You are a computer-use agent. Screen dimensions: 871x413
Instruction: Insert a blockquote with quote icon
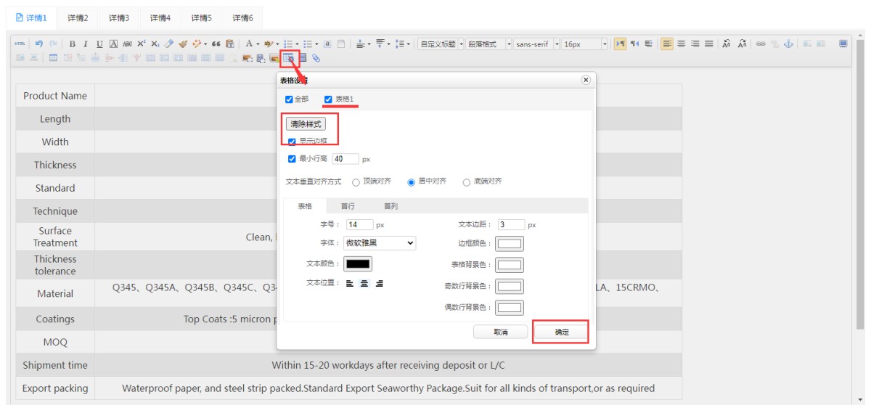pyautogui.click(x=216, y=44)
